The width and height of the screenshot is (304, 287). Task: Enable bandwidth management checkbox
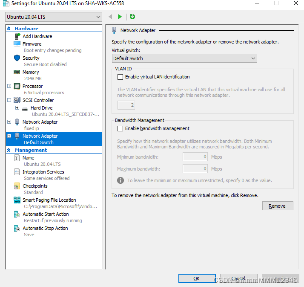pyautogui.click(x=120, y=128)
